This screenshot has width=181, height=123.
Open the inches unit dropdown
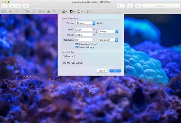(x=108, y=31)
